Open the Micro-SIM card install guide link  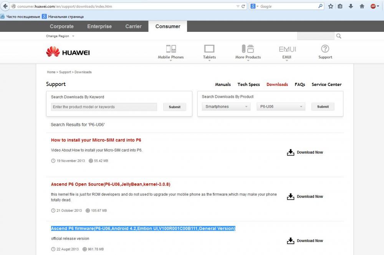(x=96, y=140)
